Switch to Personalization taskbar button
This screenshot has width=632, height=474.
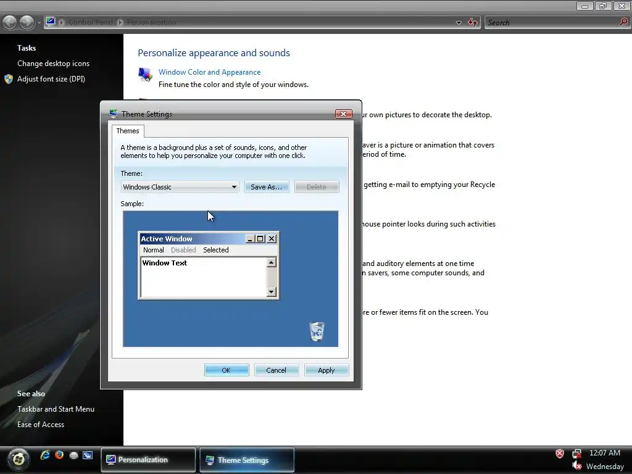click(x=148, y=460)
